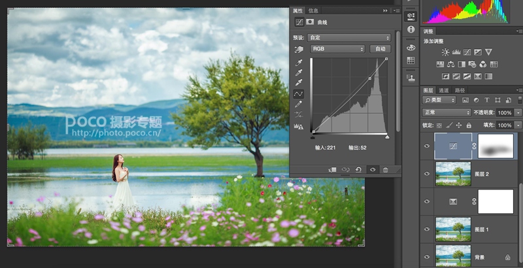Add a Threshold adjustment

467,76
